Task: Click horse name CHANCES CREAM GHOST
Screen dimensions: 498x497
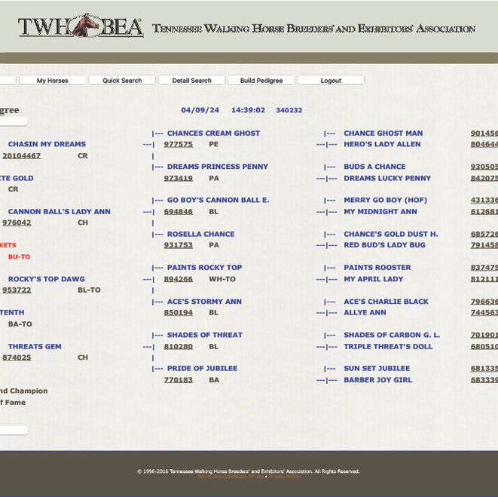Action: [213, 133]
